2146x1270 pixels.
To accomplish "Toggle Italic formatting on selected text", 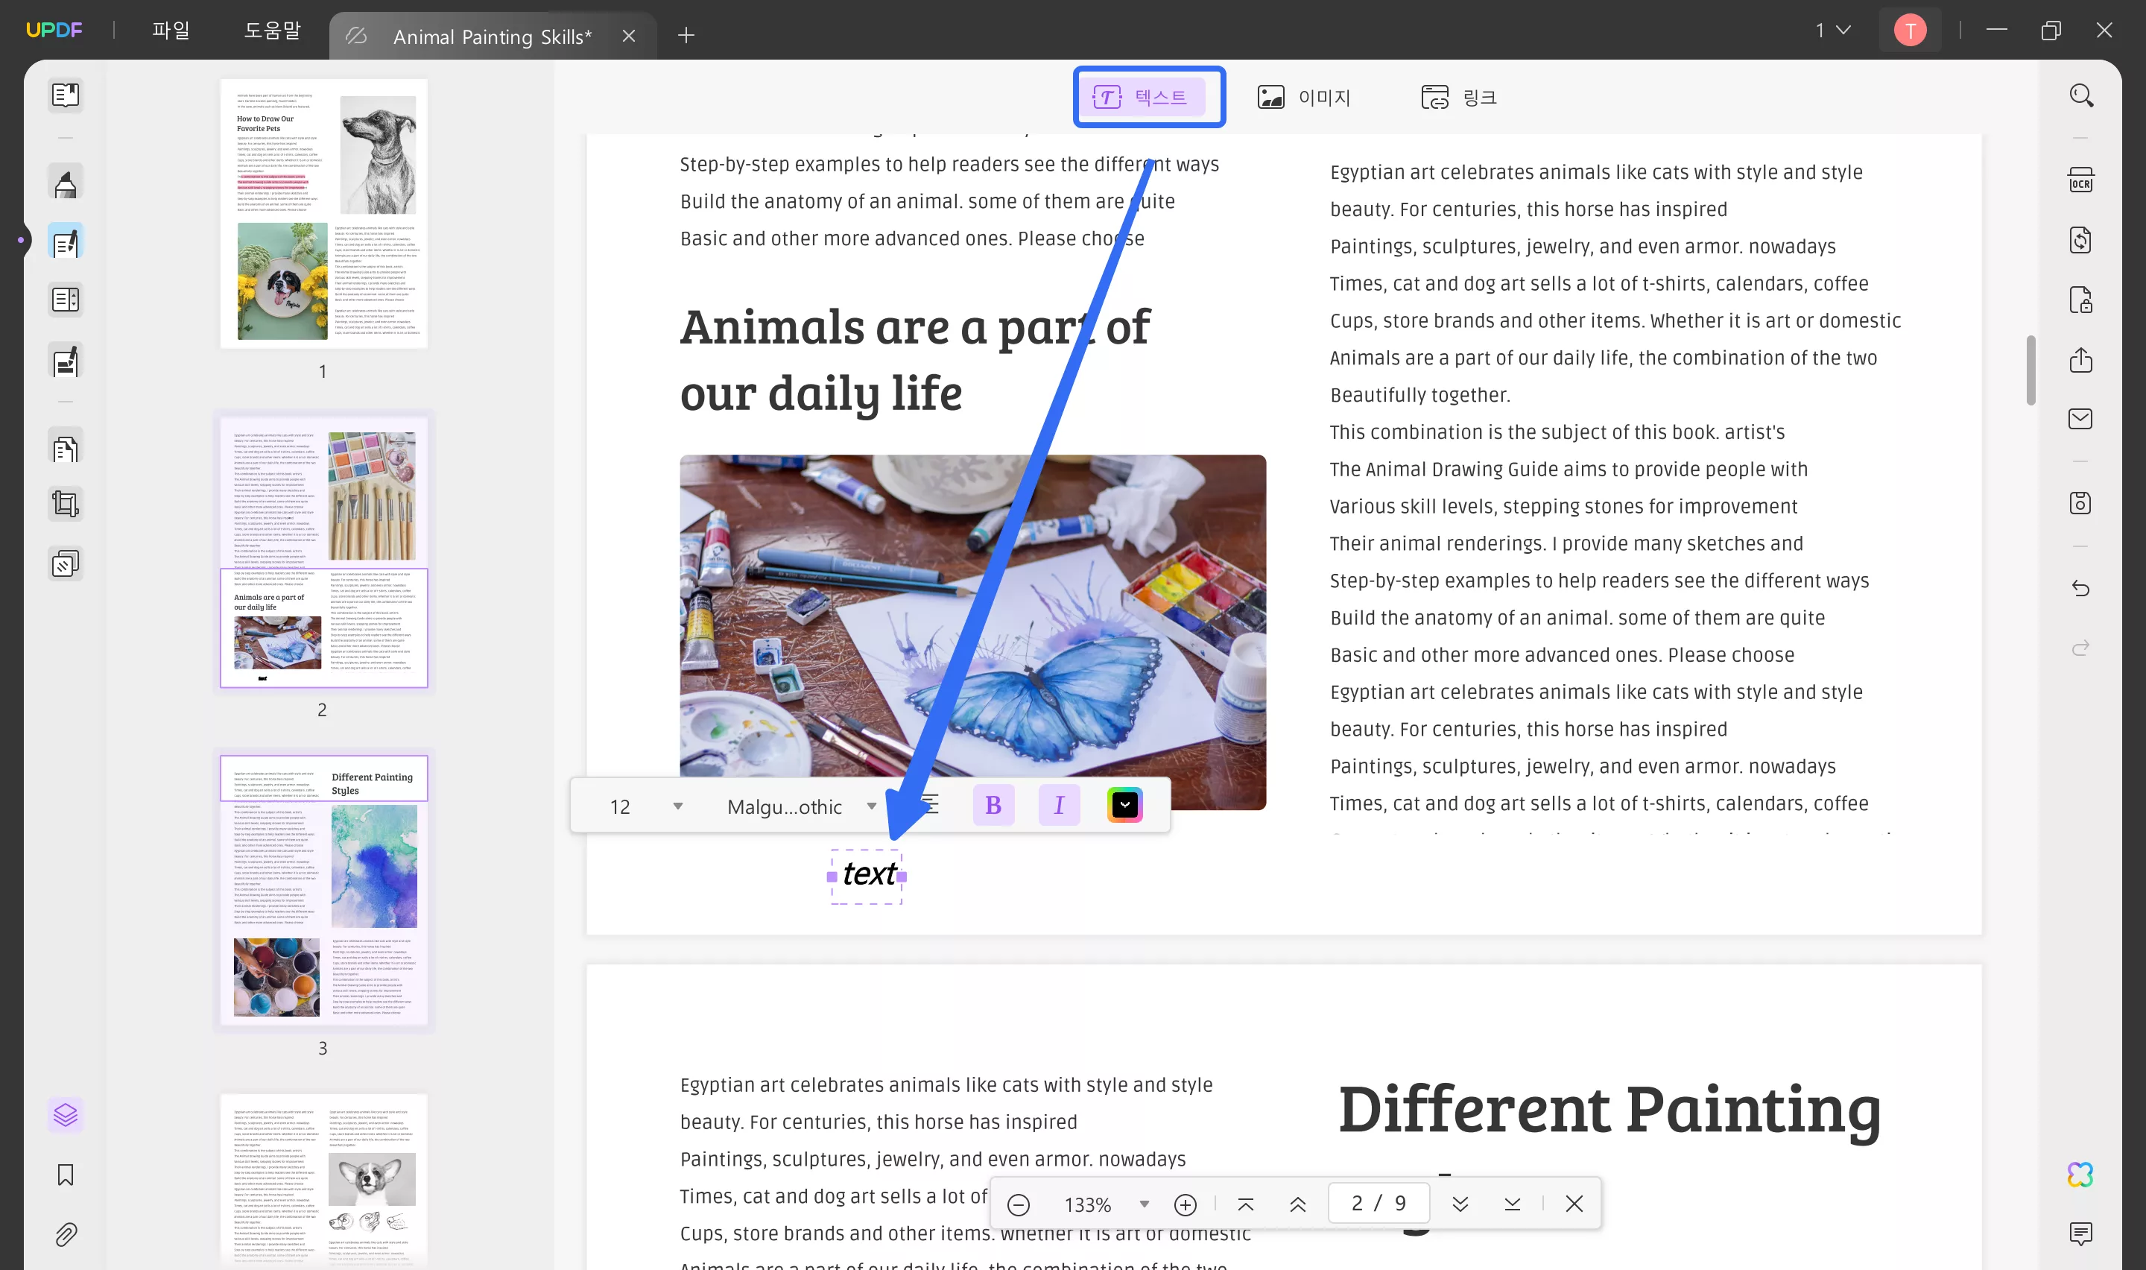I will (1060, 804).
